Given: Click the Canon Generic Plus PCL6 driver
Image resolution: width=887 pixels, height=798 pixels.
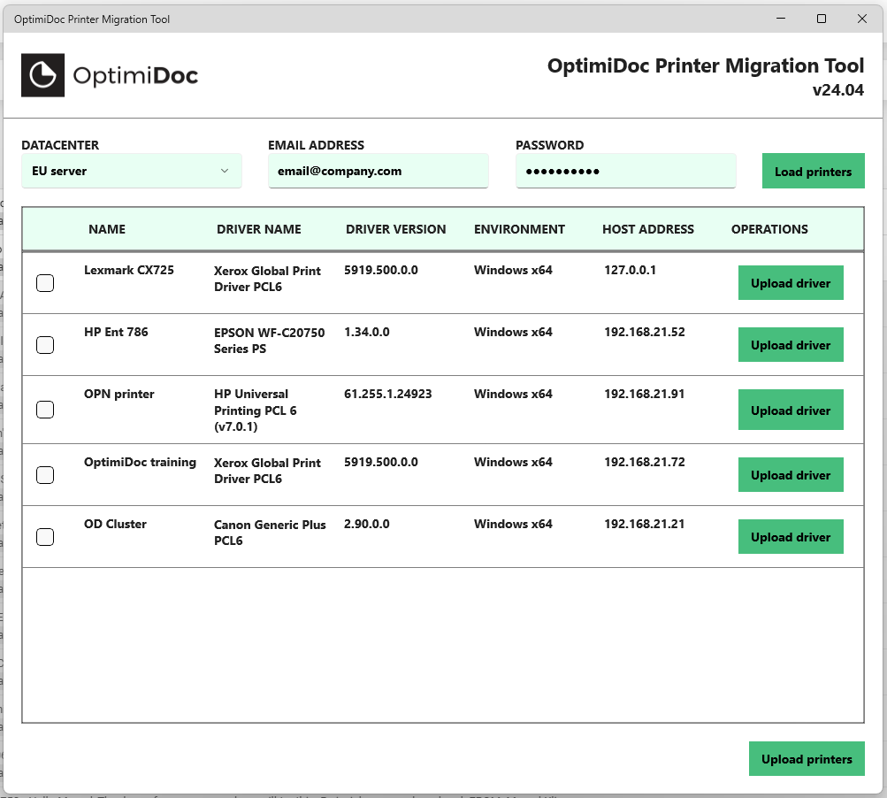Looking at the screenshot, I should pyautogui.click(x=270, y=533).
